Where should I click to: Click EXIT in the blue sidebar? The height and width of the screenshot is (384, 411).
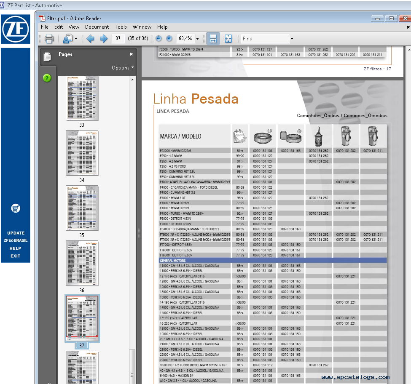[x=15, y=256]
